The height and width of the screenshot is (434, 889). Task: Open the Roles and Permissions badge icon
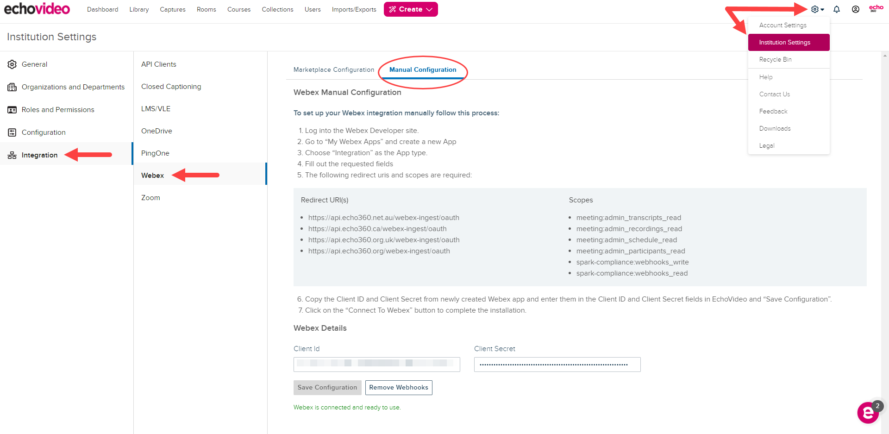(x=12, y=109)
